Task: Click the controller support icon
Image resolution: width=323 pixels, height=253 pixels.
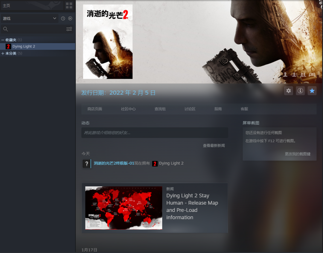Action: (312, 74)
